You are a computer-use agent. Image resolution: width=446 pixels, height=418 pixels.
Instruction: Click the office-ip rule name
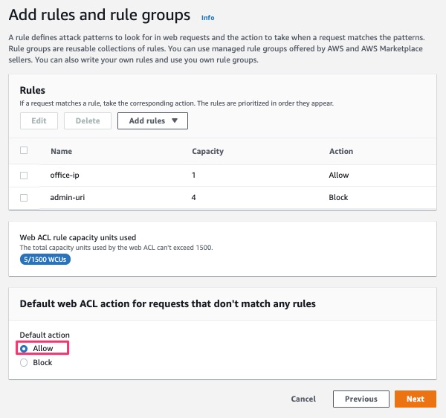click(65, 175)
